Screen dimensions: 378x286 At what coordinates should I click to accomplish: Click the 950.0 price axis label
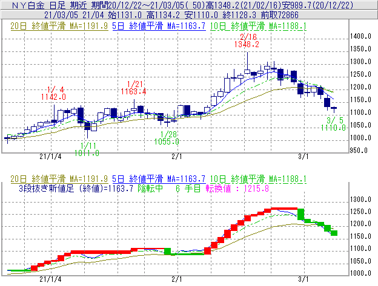(359, 151)
